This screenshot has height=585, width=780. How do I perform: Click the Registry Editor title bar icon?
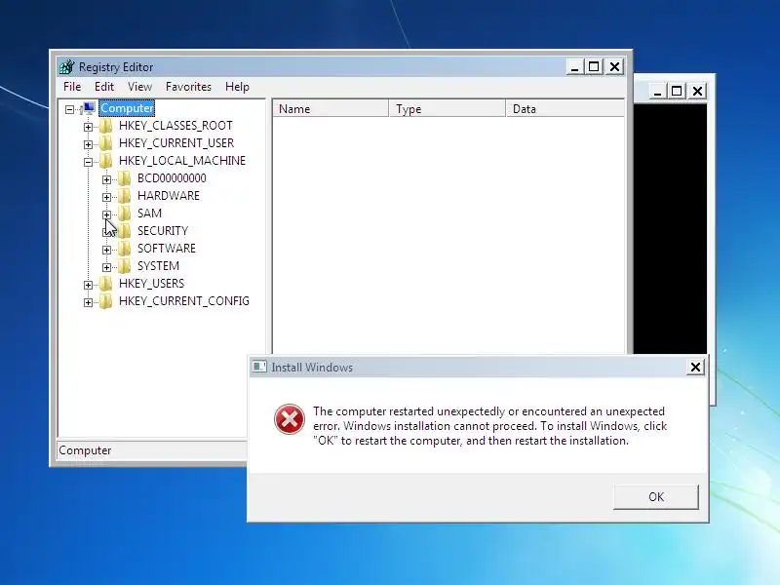point(66,66)
